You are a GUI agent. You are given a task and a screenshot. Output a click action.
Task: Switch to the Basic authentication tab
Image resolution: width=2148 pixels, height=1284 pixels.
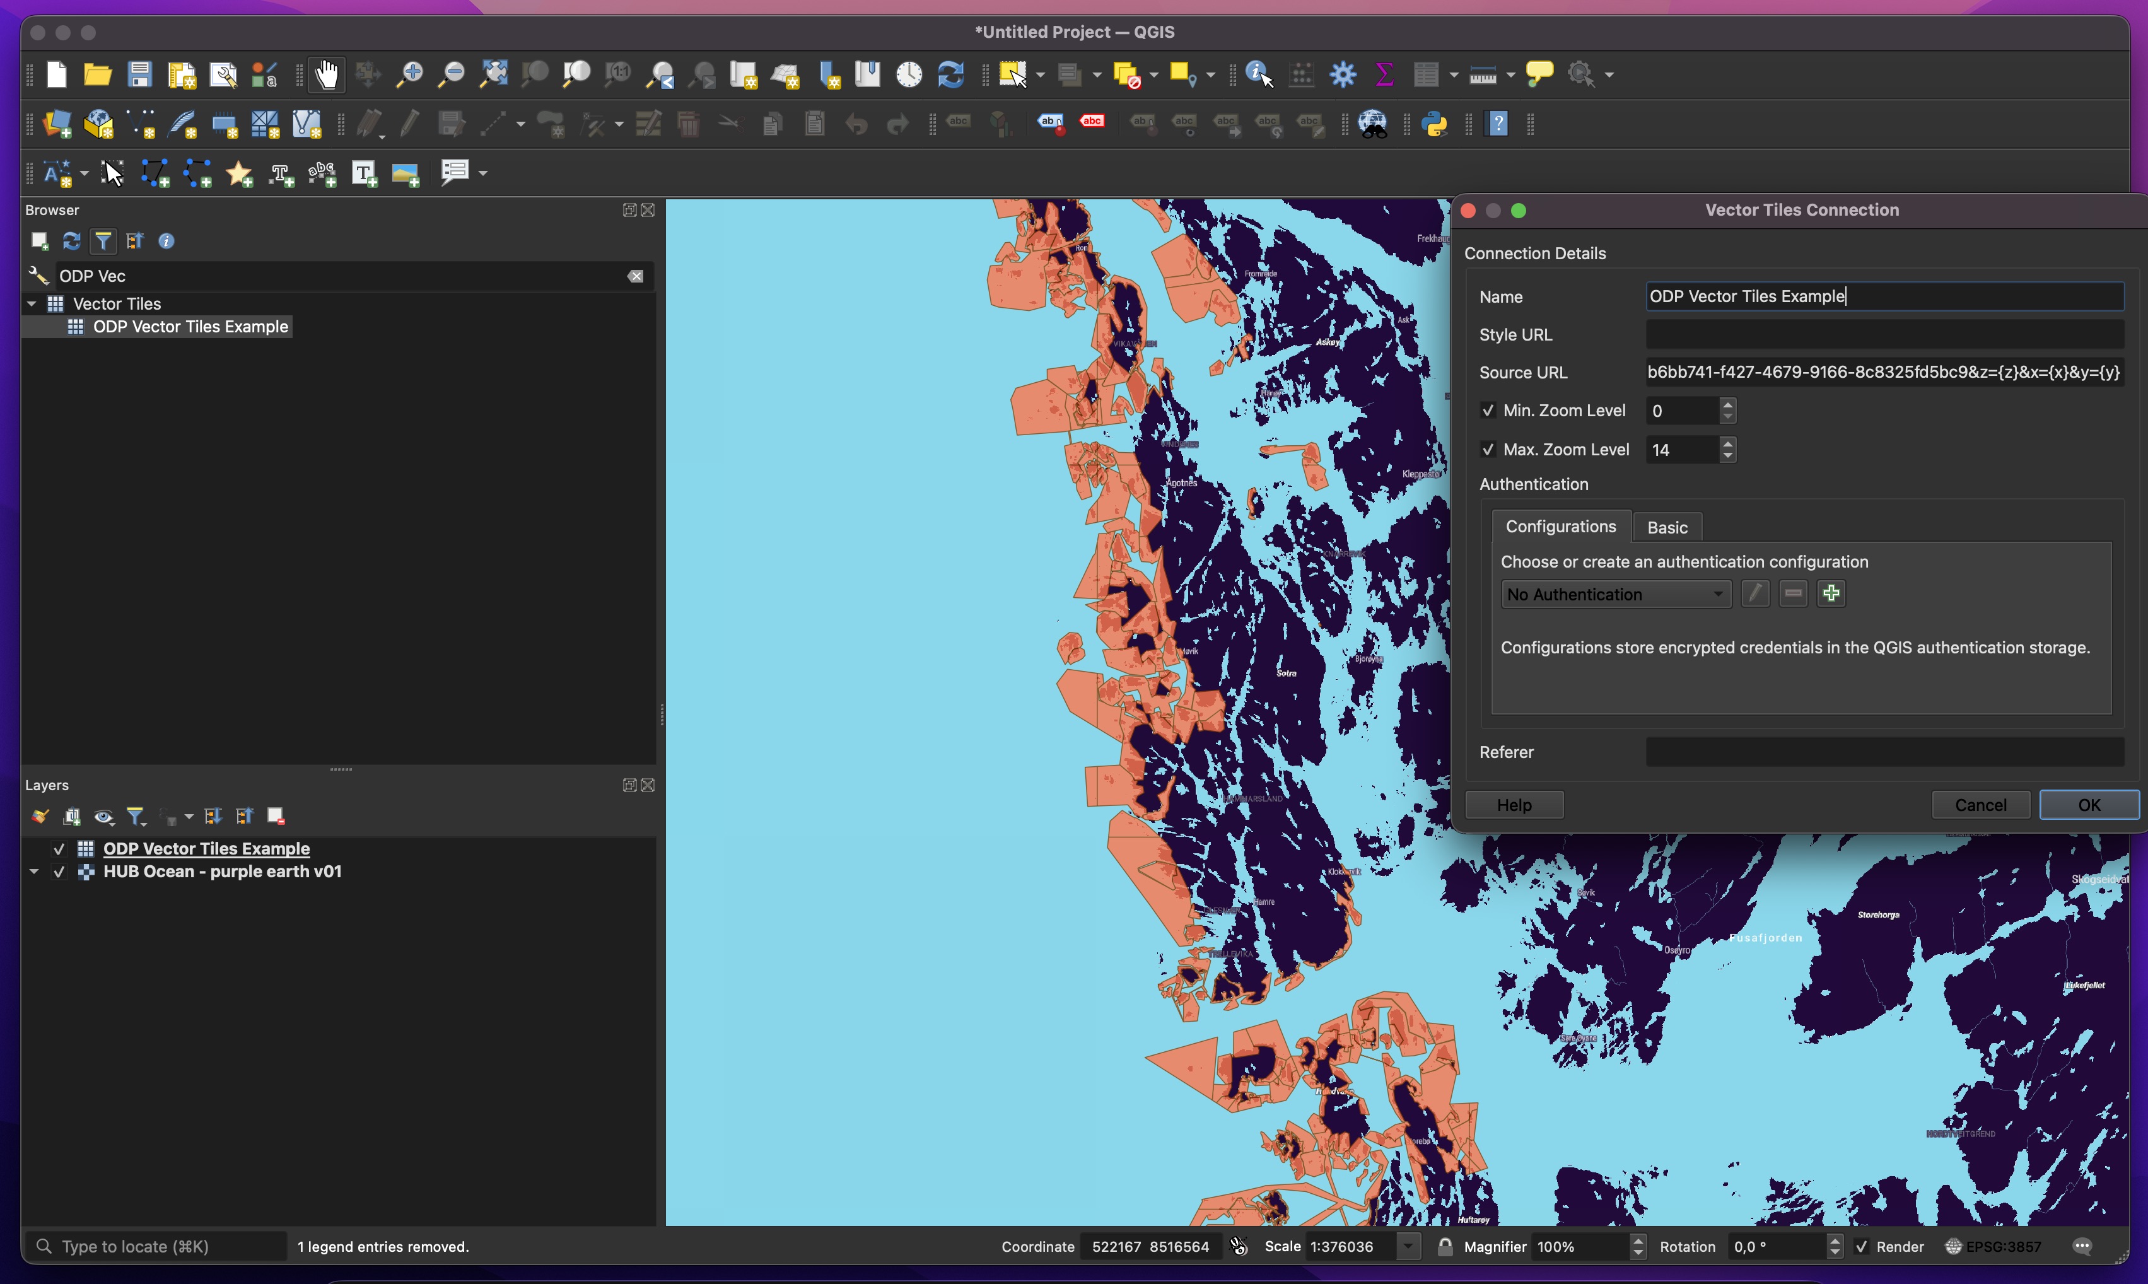tap(1666, 527)
